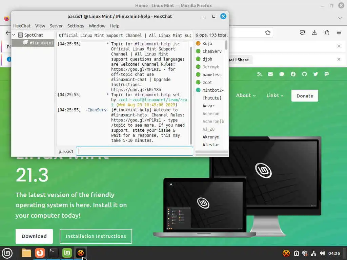347x260 pixels.
Task: Select user Kuja in user list
Action: click(x=207, y=44)
